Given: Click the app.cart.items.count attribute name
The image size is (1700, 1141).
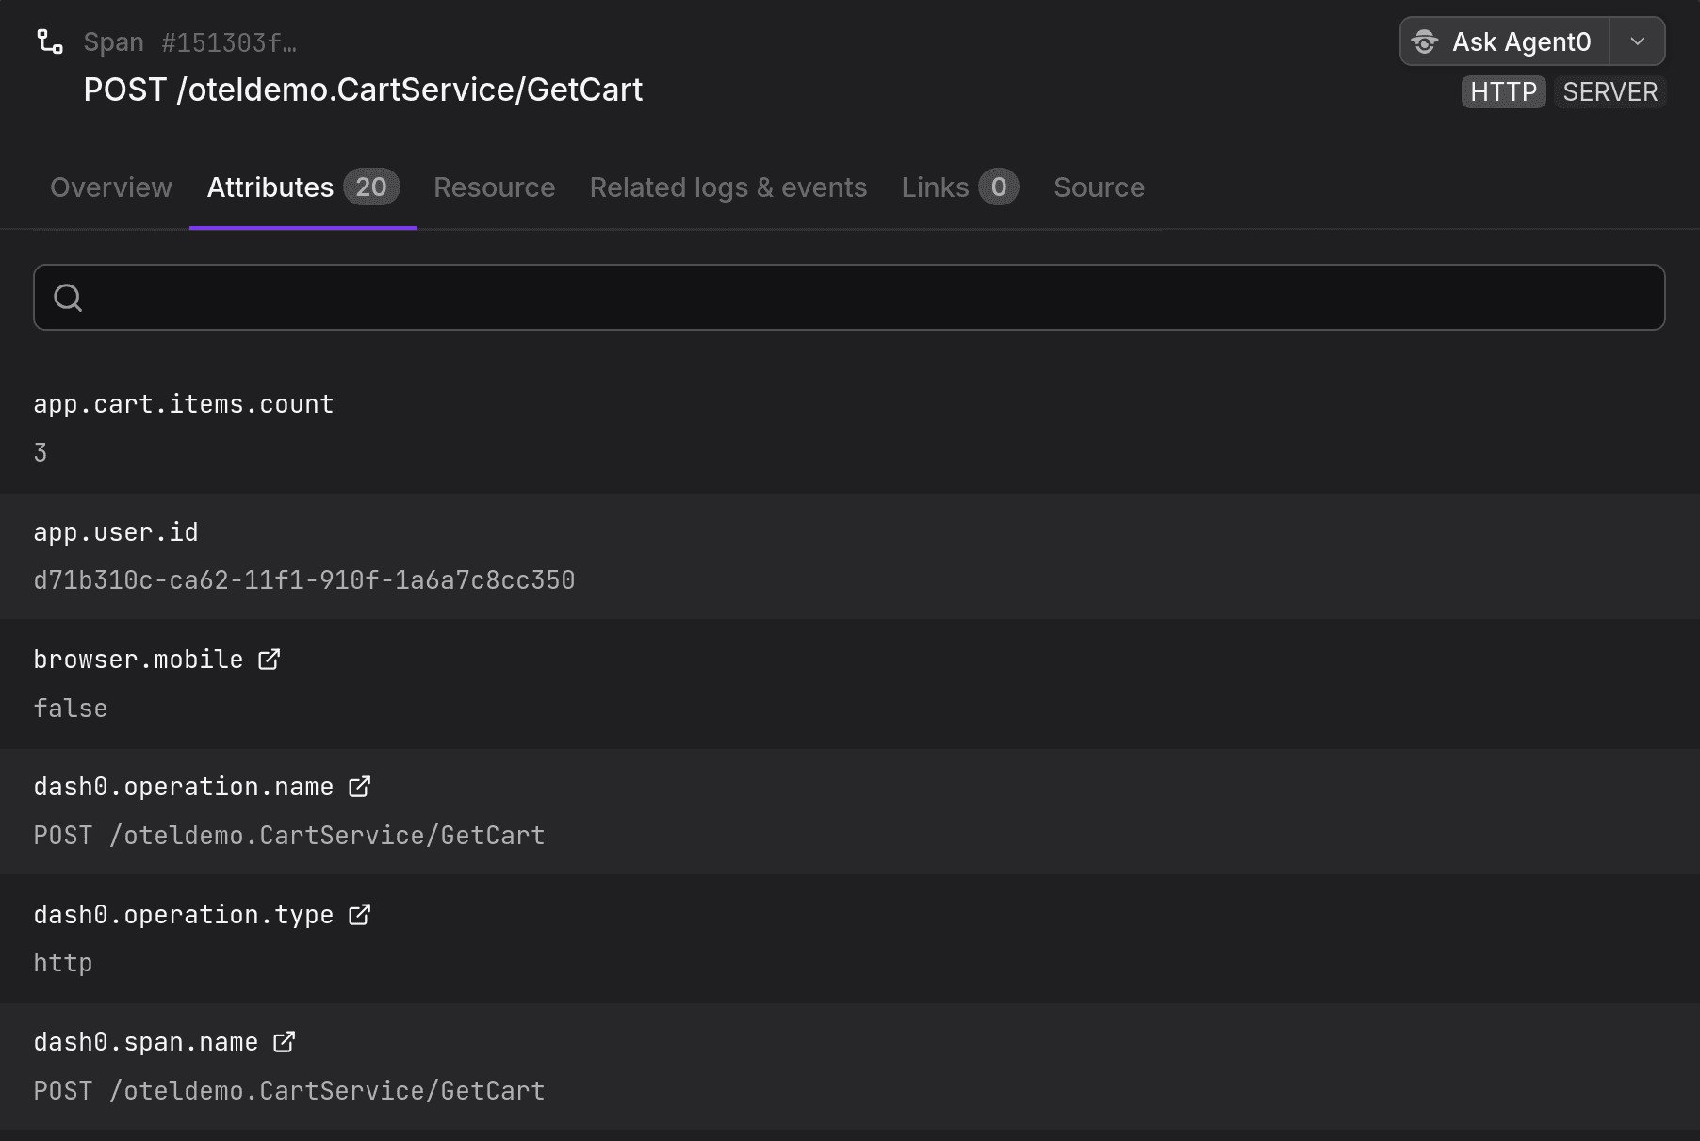Looking at the screenshot, I should (184, 404).
